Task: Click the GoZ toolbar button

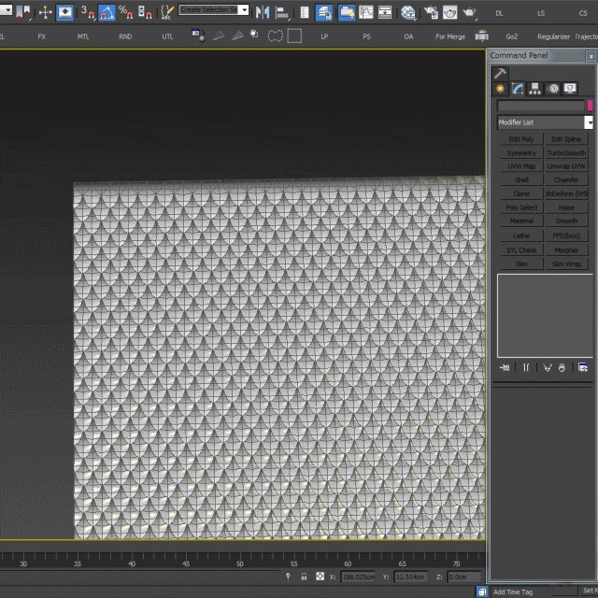Action: click(x=512, y=36)
